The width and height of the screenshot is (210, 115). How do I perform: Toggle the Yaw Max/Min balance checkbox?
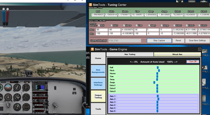coord(137,26)
